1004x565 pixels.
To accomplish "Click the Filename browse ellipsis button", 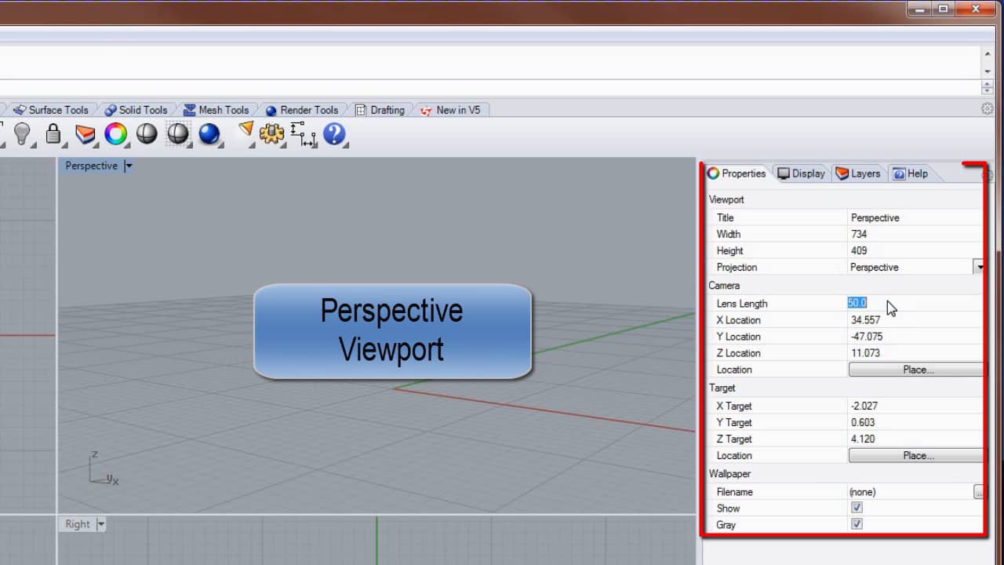I will [x=979, y=492].
